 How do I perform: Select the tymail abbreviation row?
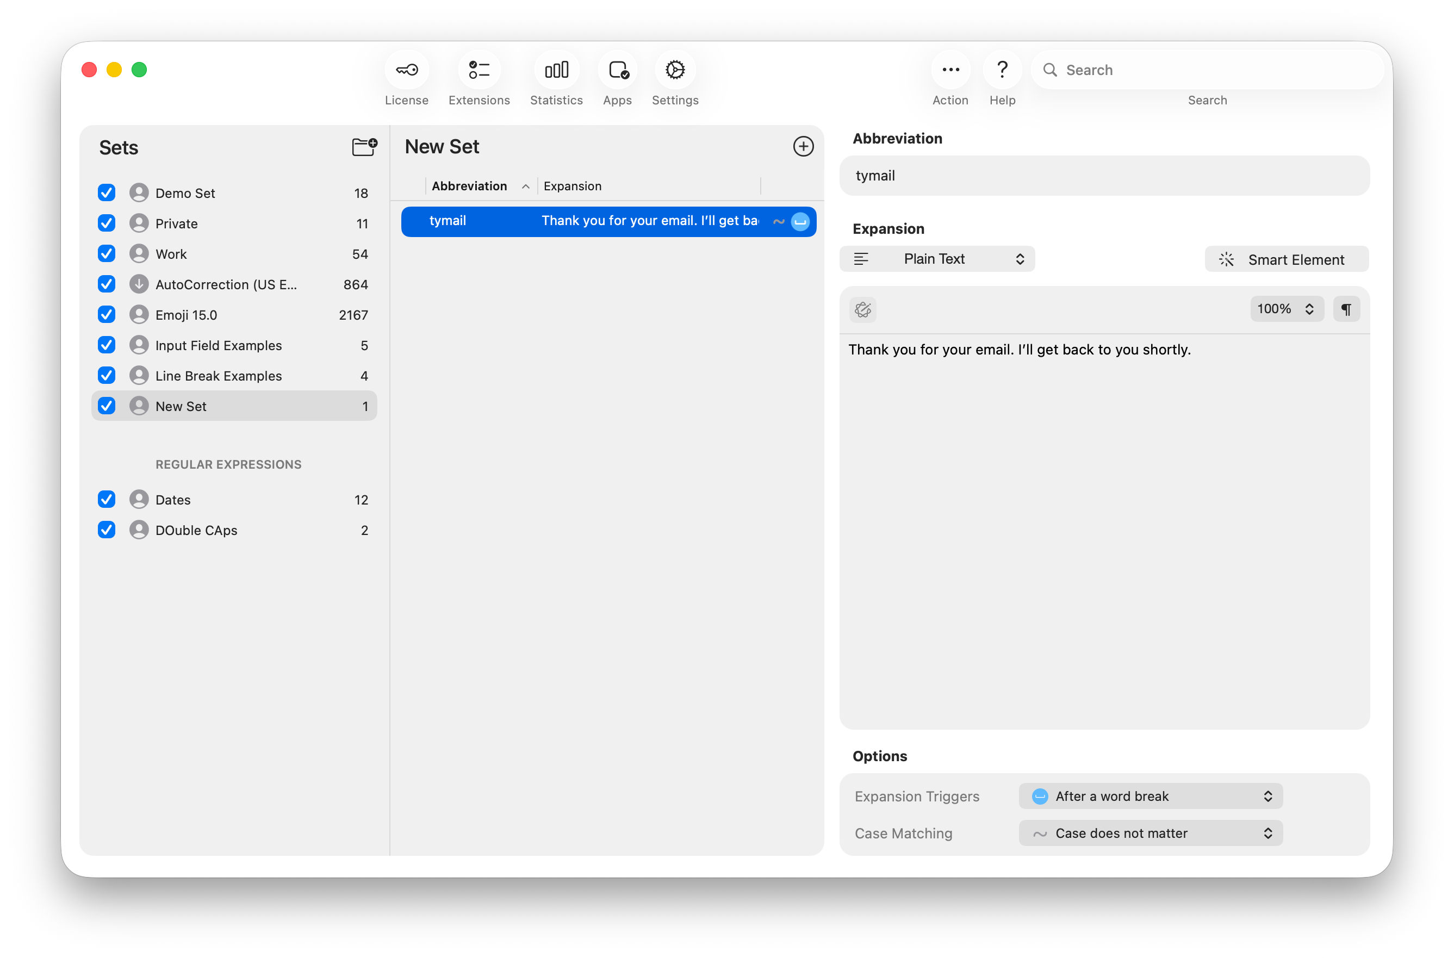click(x=608, y=221)
